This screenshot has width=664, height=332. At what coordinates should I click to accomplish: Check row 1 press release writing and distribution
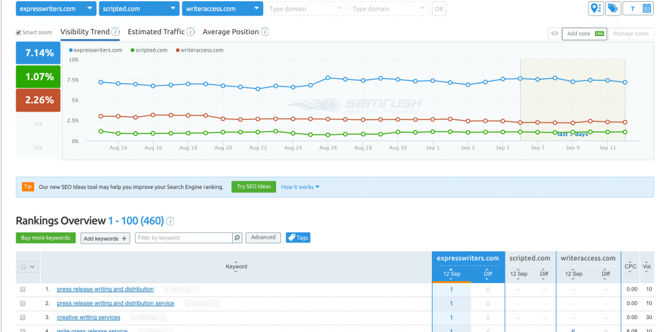click(x=23, y=289)
